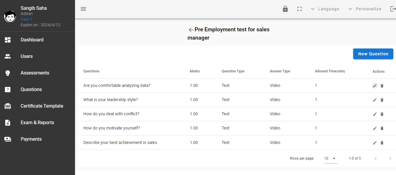The width and height of the screenshot is (396, 175).
Task: Open Exam & Reports section
Action: click(37, 123)
